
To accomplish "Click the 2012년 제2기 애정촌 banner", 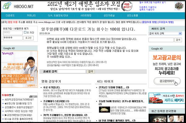I will click(90, 6).
